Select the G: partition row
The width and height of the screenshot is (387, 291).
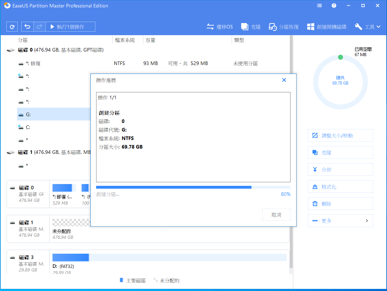[53, 114]
